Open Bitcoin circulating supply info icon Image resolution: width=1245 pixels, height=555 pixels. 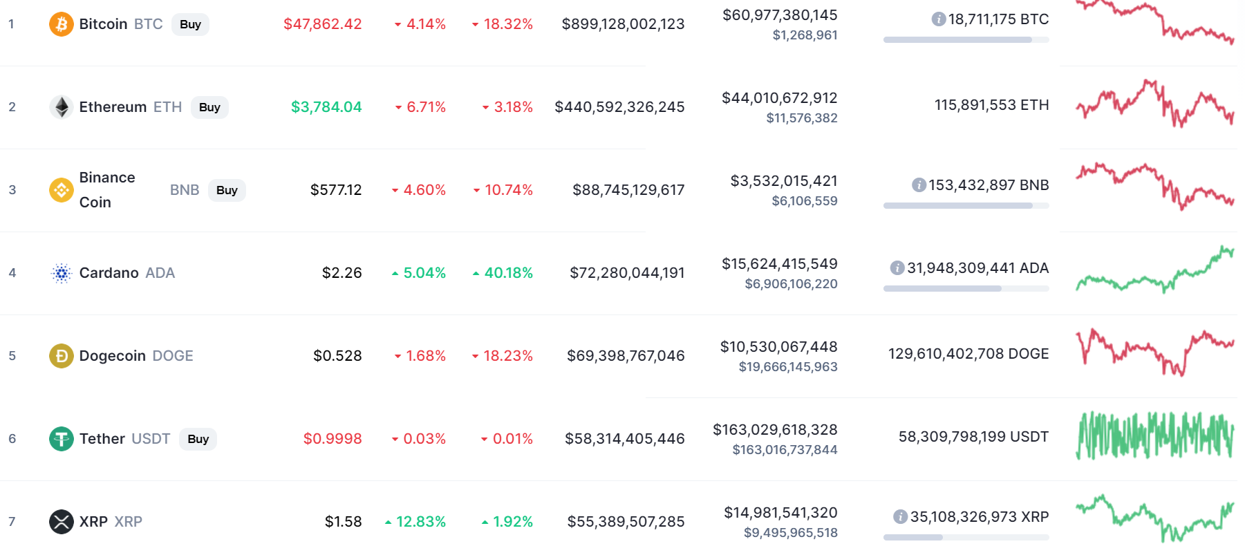(x=939, y=19)
